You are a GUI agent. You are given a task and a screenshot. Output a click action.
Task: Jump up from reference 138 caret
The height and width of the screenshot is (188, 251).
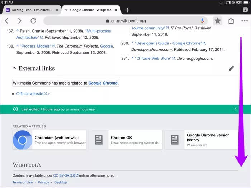click(18, 46)
